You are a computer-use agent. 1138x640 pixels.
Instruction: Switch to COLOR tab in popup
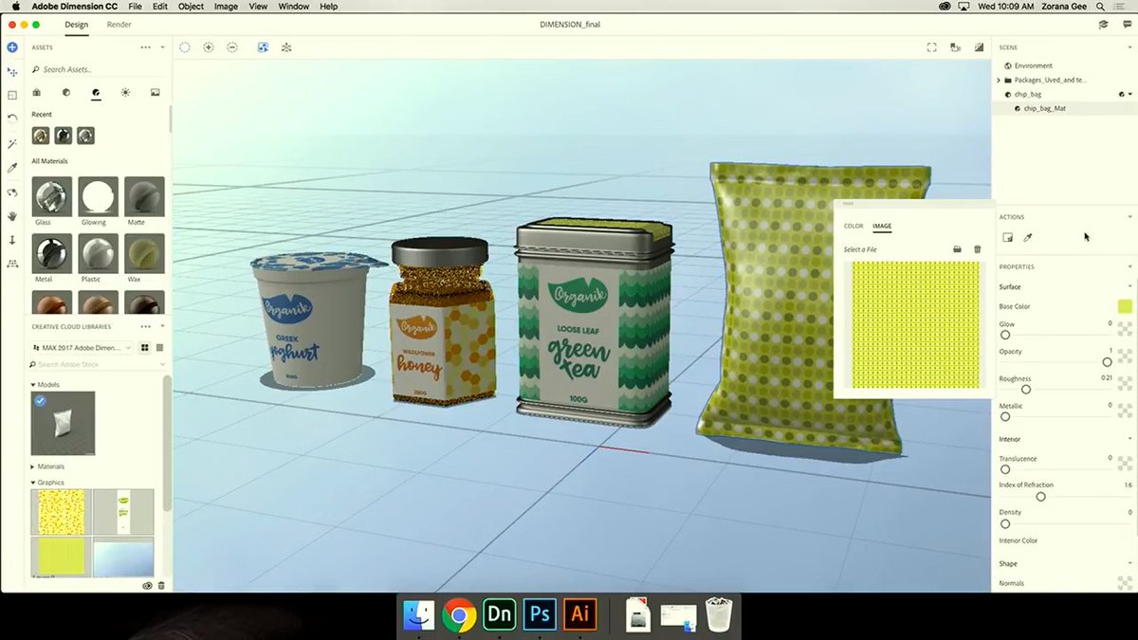tap(853, 226)
